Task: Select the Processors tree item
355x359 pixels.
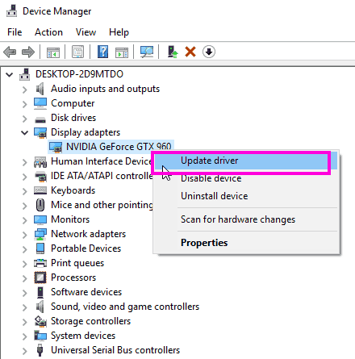Action: 73,278
